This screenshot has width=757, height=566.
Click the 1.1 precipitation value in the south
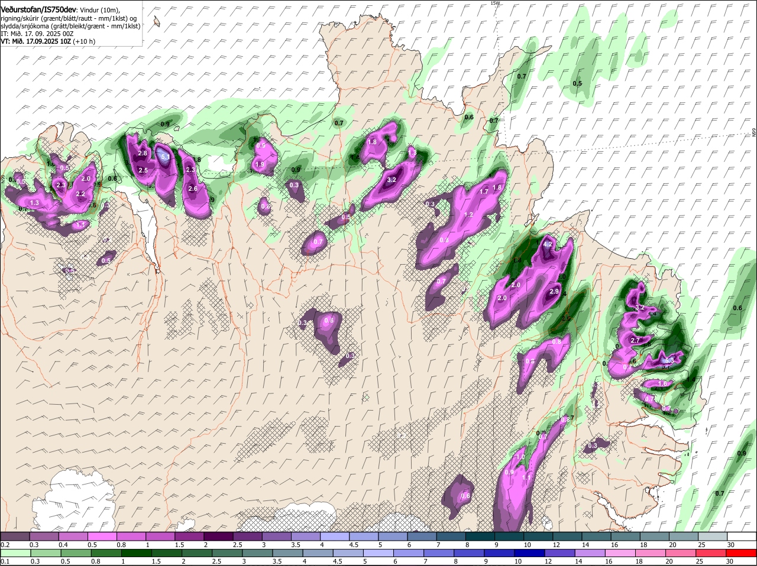[526, 477]
